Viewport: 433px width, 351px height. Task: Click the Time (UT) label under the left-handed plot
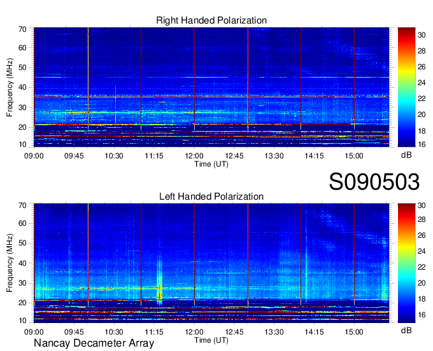[x=211, y=340]
